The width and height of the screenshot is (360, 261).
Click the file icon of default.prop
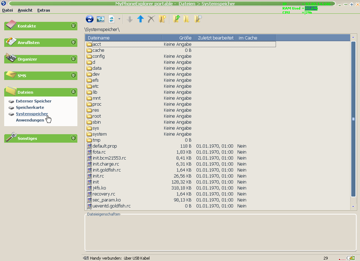click(x=89, y=146)
